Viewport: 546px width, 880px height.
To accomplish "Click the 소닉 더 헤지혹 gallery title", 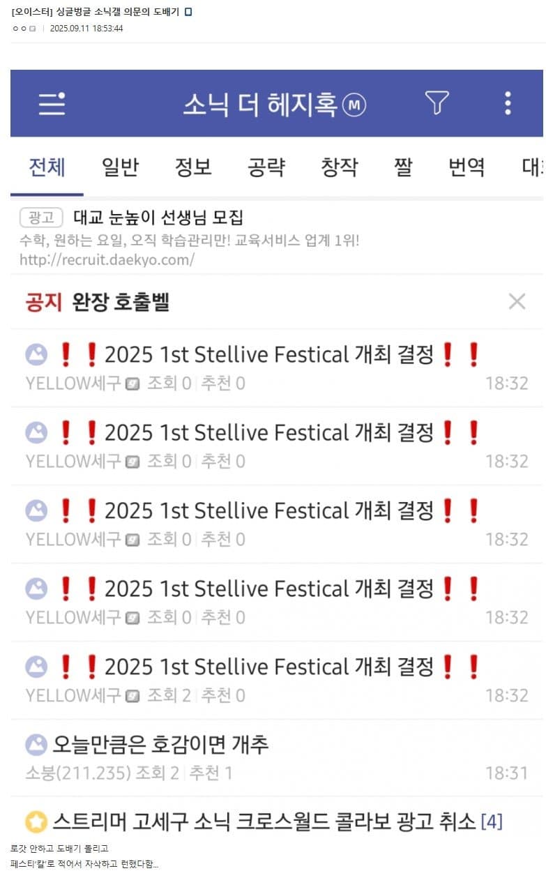I will 259,105.
